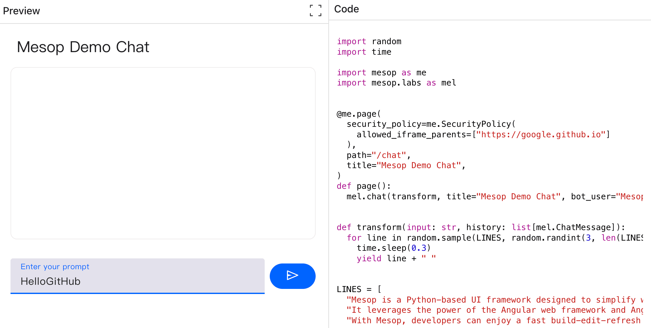651x328 pixels.
Task: Click the 'mel.chat(transform' call line
Action: tap(495, 196)
